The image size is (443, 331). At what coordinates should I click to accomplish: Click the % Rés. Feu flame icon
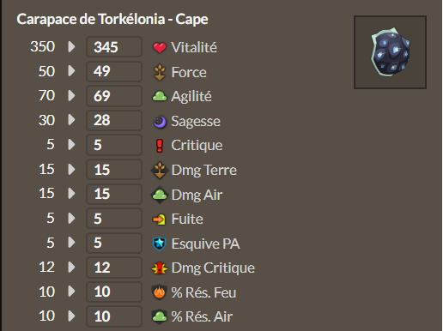(x=159, y=292)
